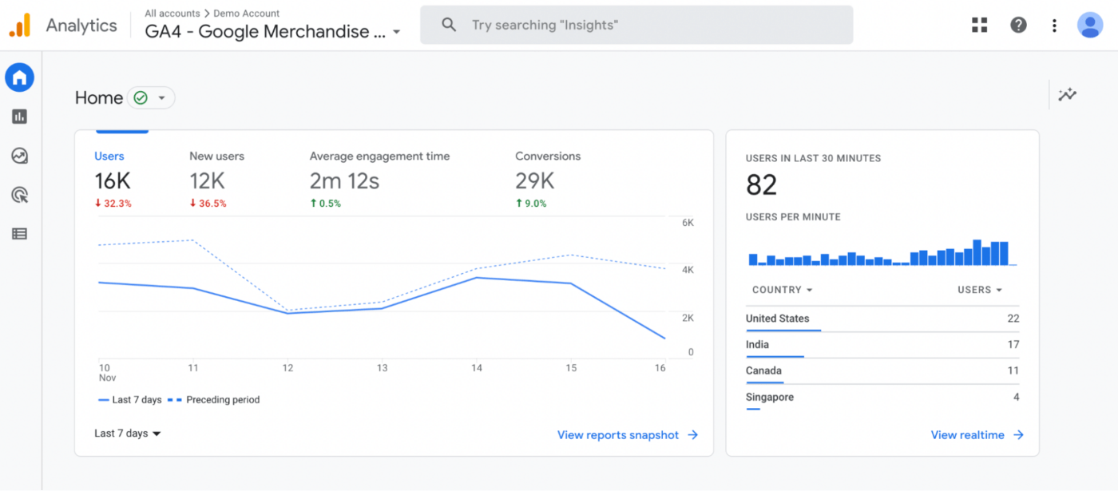Open the Reports bar-chart icon
This screenshot has height=491, width=1118.
point(19,117)
